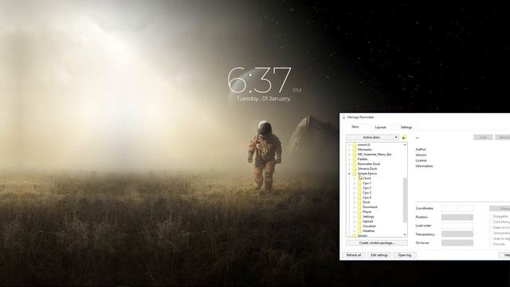
Task: Expand the Cpu 2 subfolder
Action: pyautogui.click(x=355, y=188)
